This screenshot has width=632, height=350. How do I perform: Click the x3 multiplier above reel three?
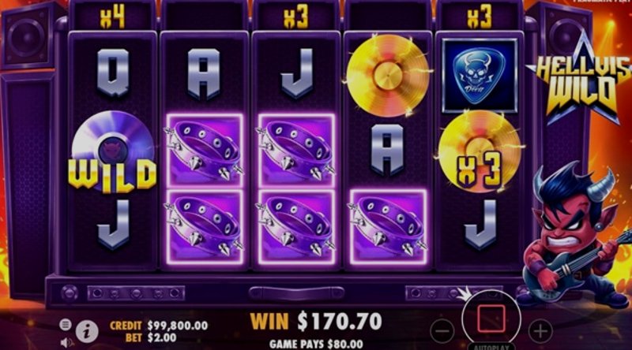[x=296, y=17]
